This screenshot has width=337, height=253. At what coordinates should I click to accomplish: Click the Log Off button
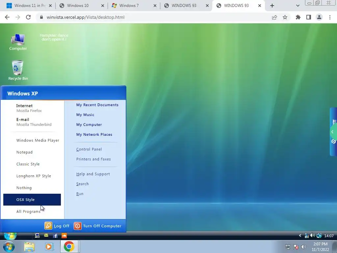(57, 226)
